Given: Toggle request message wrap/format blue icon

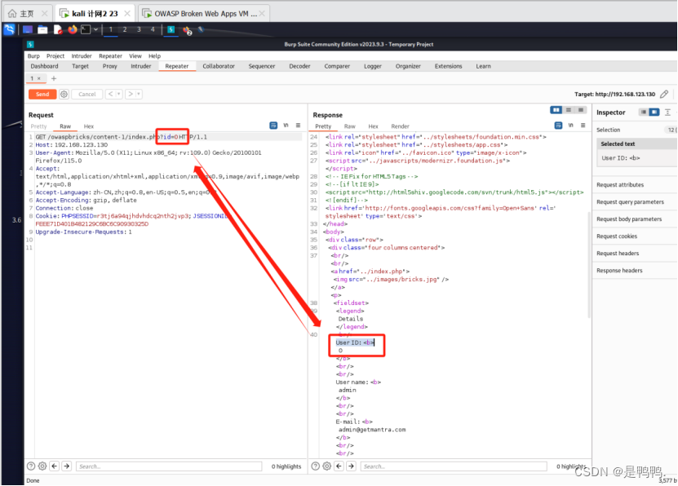Looking at the screenshot, I should pos(273,126).
